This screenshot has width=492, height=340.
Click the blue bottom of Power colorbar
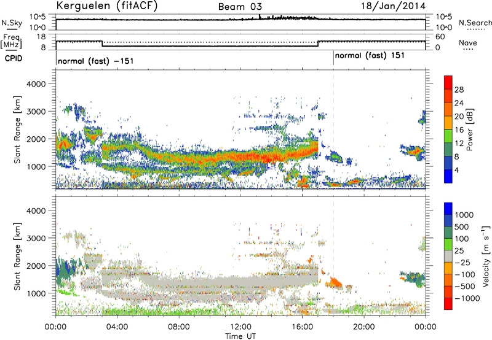point(448,176)
